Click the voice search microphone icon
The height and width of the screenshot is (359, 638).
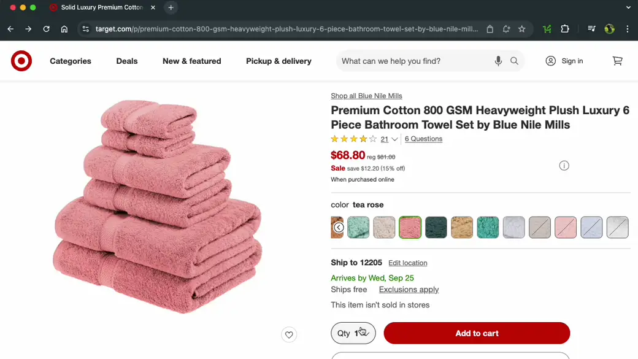click(498, 61)
